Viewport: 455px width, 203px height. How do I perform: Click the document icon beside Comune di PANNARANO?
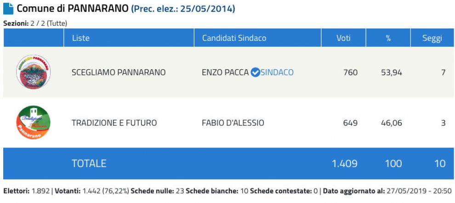pyautogui.click(x=8, y=9)
